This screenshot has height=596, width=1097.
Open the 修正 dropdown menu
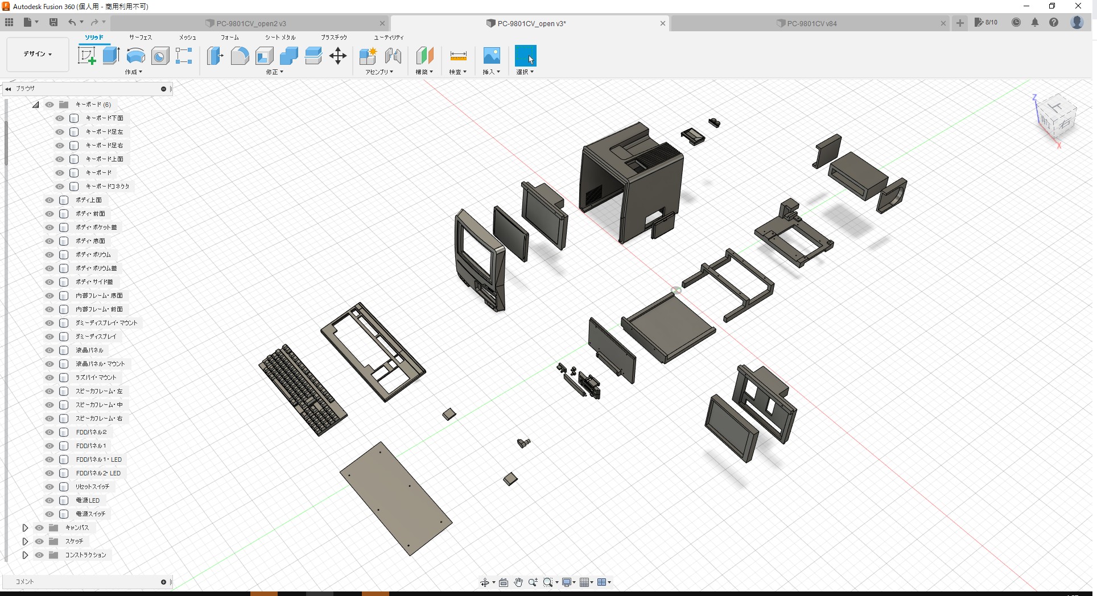pos(274,72)
